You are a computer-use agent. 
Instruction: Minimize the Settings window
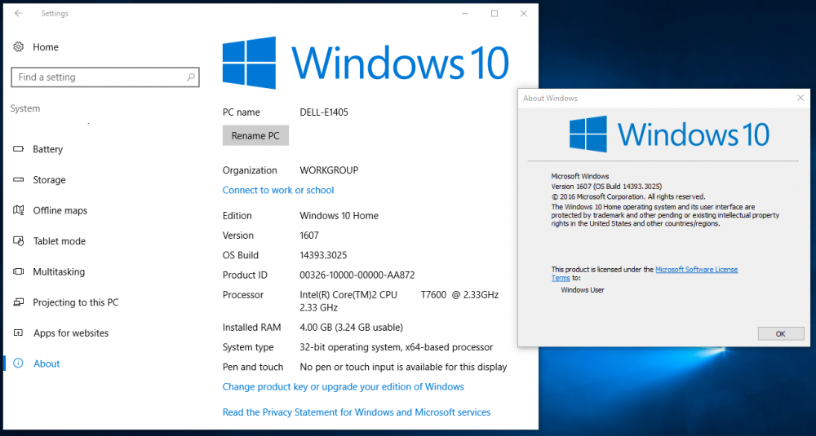(x=466, y=14)
